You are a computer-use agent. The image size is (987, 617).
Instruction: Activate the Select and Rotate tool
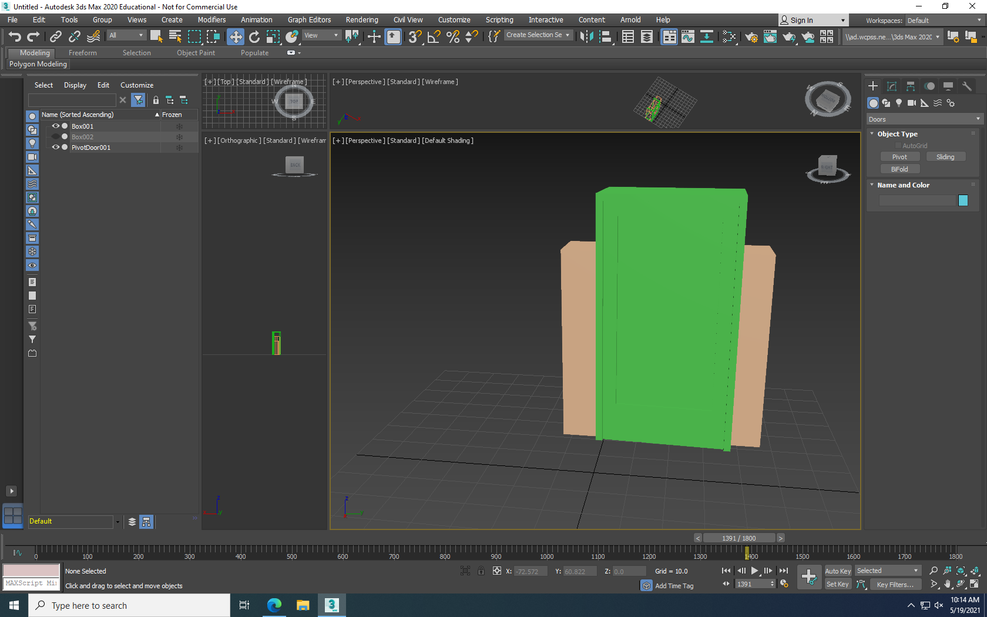click(254, 37)
